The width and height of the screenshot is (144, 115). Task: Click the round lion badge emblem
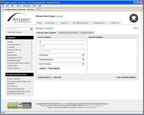(134, 18)
